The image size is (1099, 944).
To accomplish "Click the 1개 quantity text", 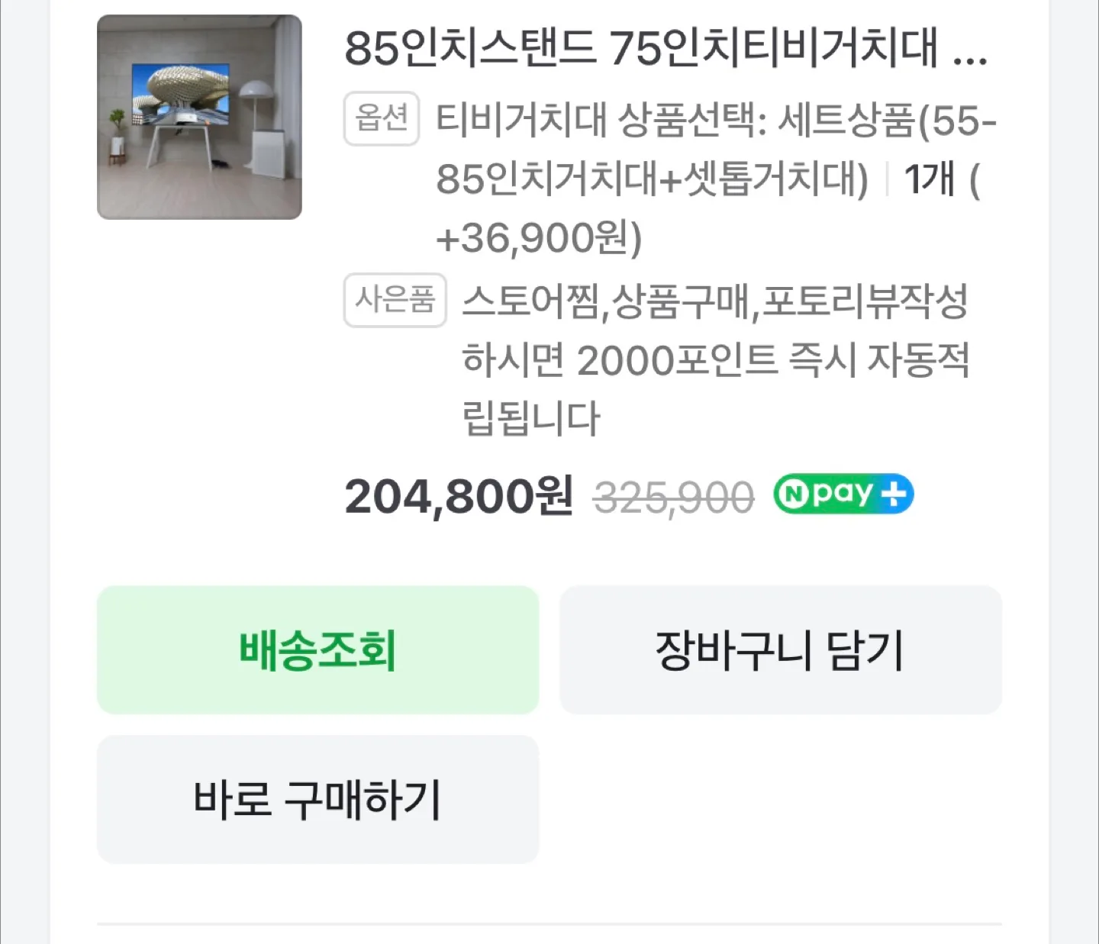I will point(929,179).
